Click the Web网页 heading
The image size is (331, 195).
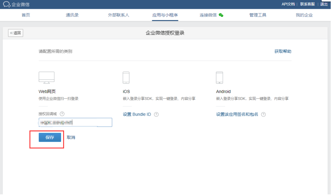coord(47,91)
